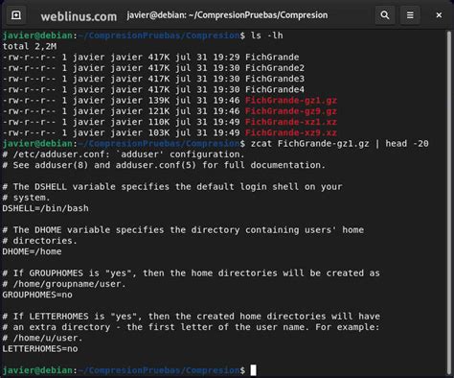Viewport: 454px width, 378px height.
Task: Click the weblinus.com watermark text
Action: pos(79,16)
